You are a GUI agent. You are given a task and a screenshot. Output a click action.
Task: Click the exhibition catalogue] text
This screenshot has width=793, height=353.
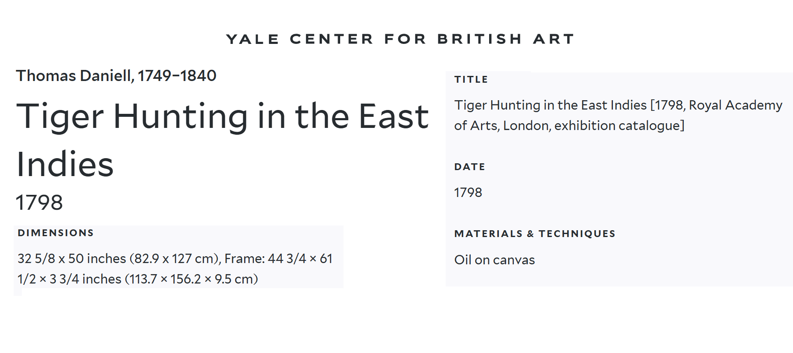pyautogui.click(x=619, y=126)
